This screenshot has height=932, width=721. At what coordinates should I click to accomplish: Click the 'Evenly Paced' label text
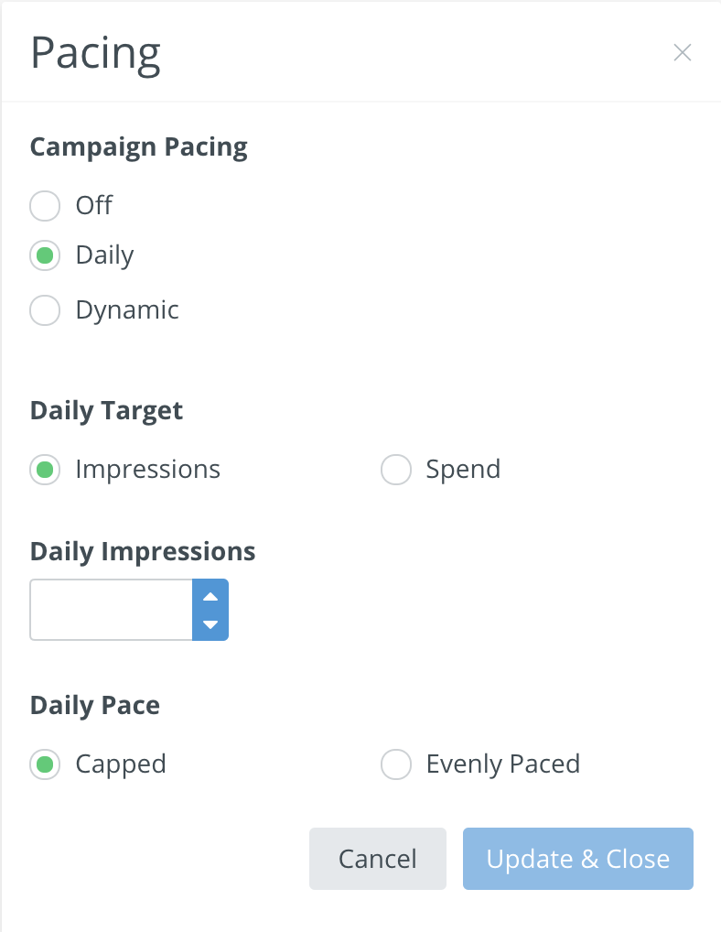coord(502,764)
